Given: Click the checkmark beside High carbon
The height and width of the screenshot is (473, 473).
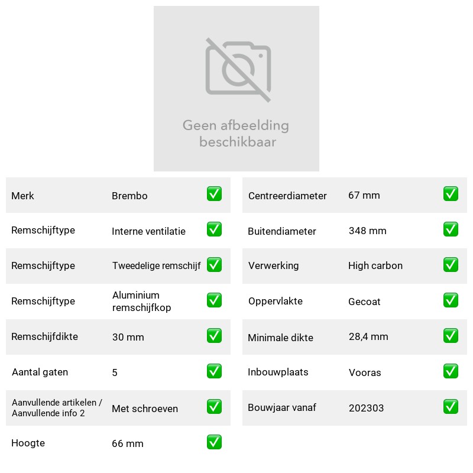Looking at the screenshot, I should tap(451, 265).
